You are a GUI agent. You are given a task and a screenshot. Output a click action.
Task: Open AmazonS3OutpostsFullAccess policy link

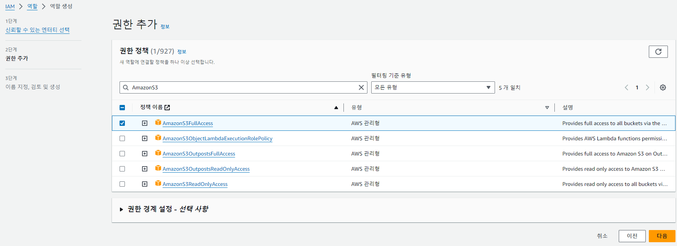(199, 154)
